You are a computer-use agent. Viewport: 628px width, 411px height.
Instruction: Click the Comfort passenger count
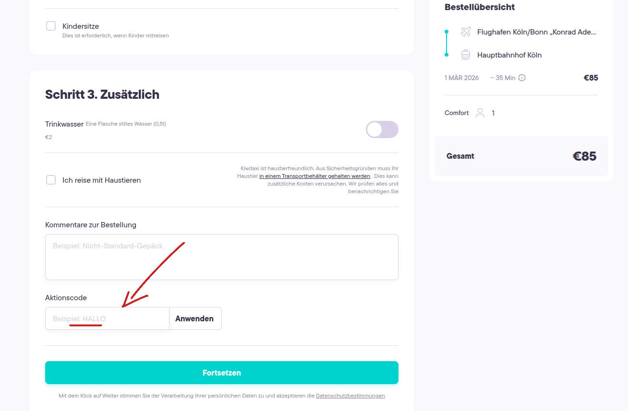tap(493, 113)
